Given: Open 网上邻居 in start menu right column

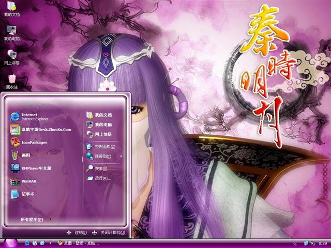Looking at the screenshot, I should (x=99, y=134).
